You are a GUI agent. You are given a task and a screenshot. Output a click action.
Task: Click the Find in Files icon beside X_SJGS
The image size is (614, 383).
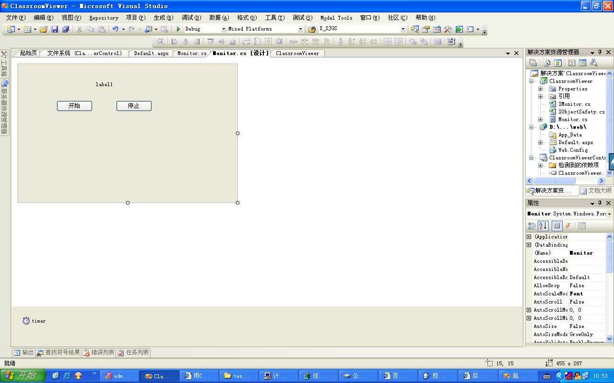[x=312, y=29]
